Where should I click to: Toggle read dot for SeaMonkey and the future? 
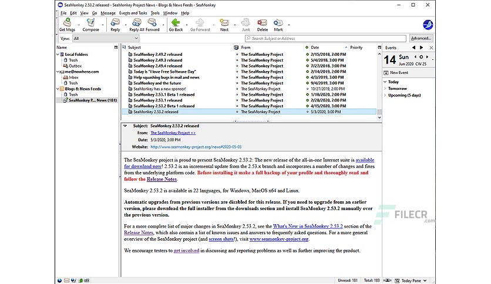(x=307, y=83)
